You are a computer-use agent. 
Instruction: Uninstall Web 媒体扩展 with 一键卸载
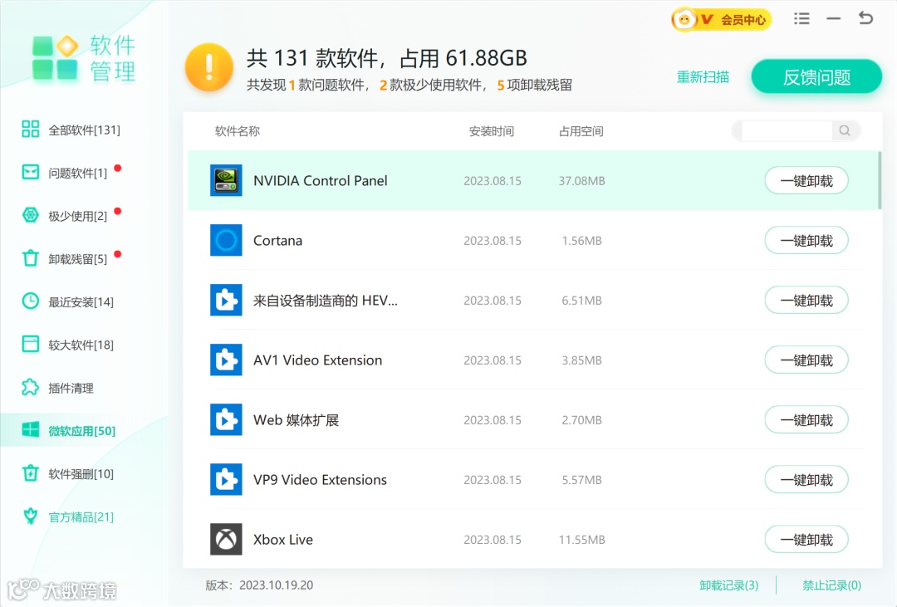click(806, 420)
